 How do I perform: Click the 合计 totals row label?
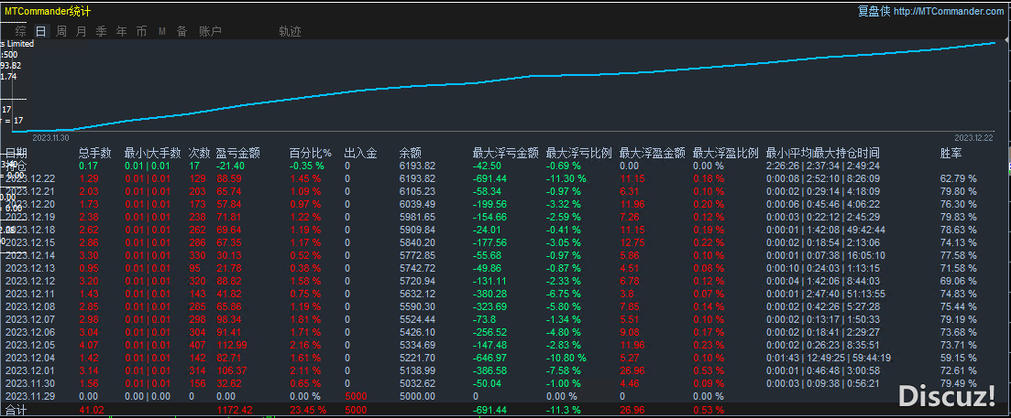pyautogui.click(x=17, y=411)
